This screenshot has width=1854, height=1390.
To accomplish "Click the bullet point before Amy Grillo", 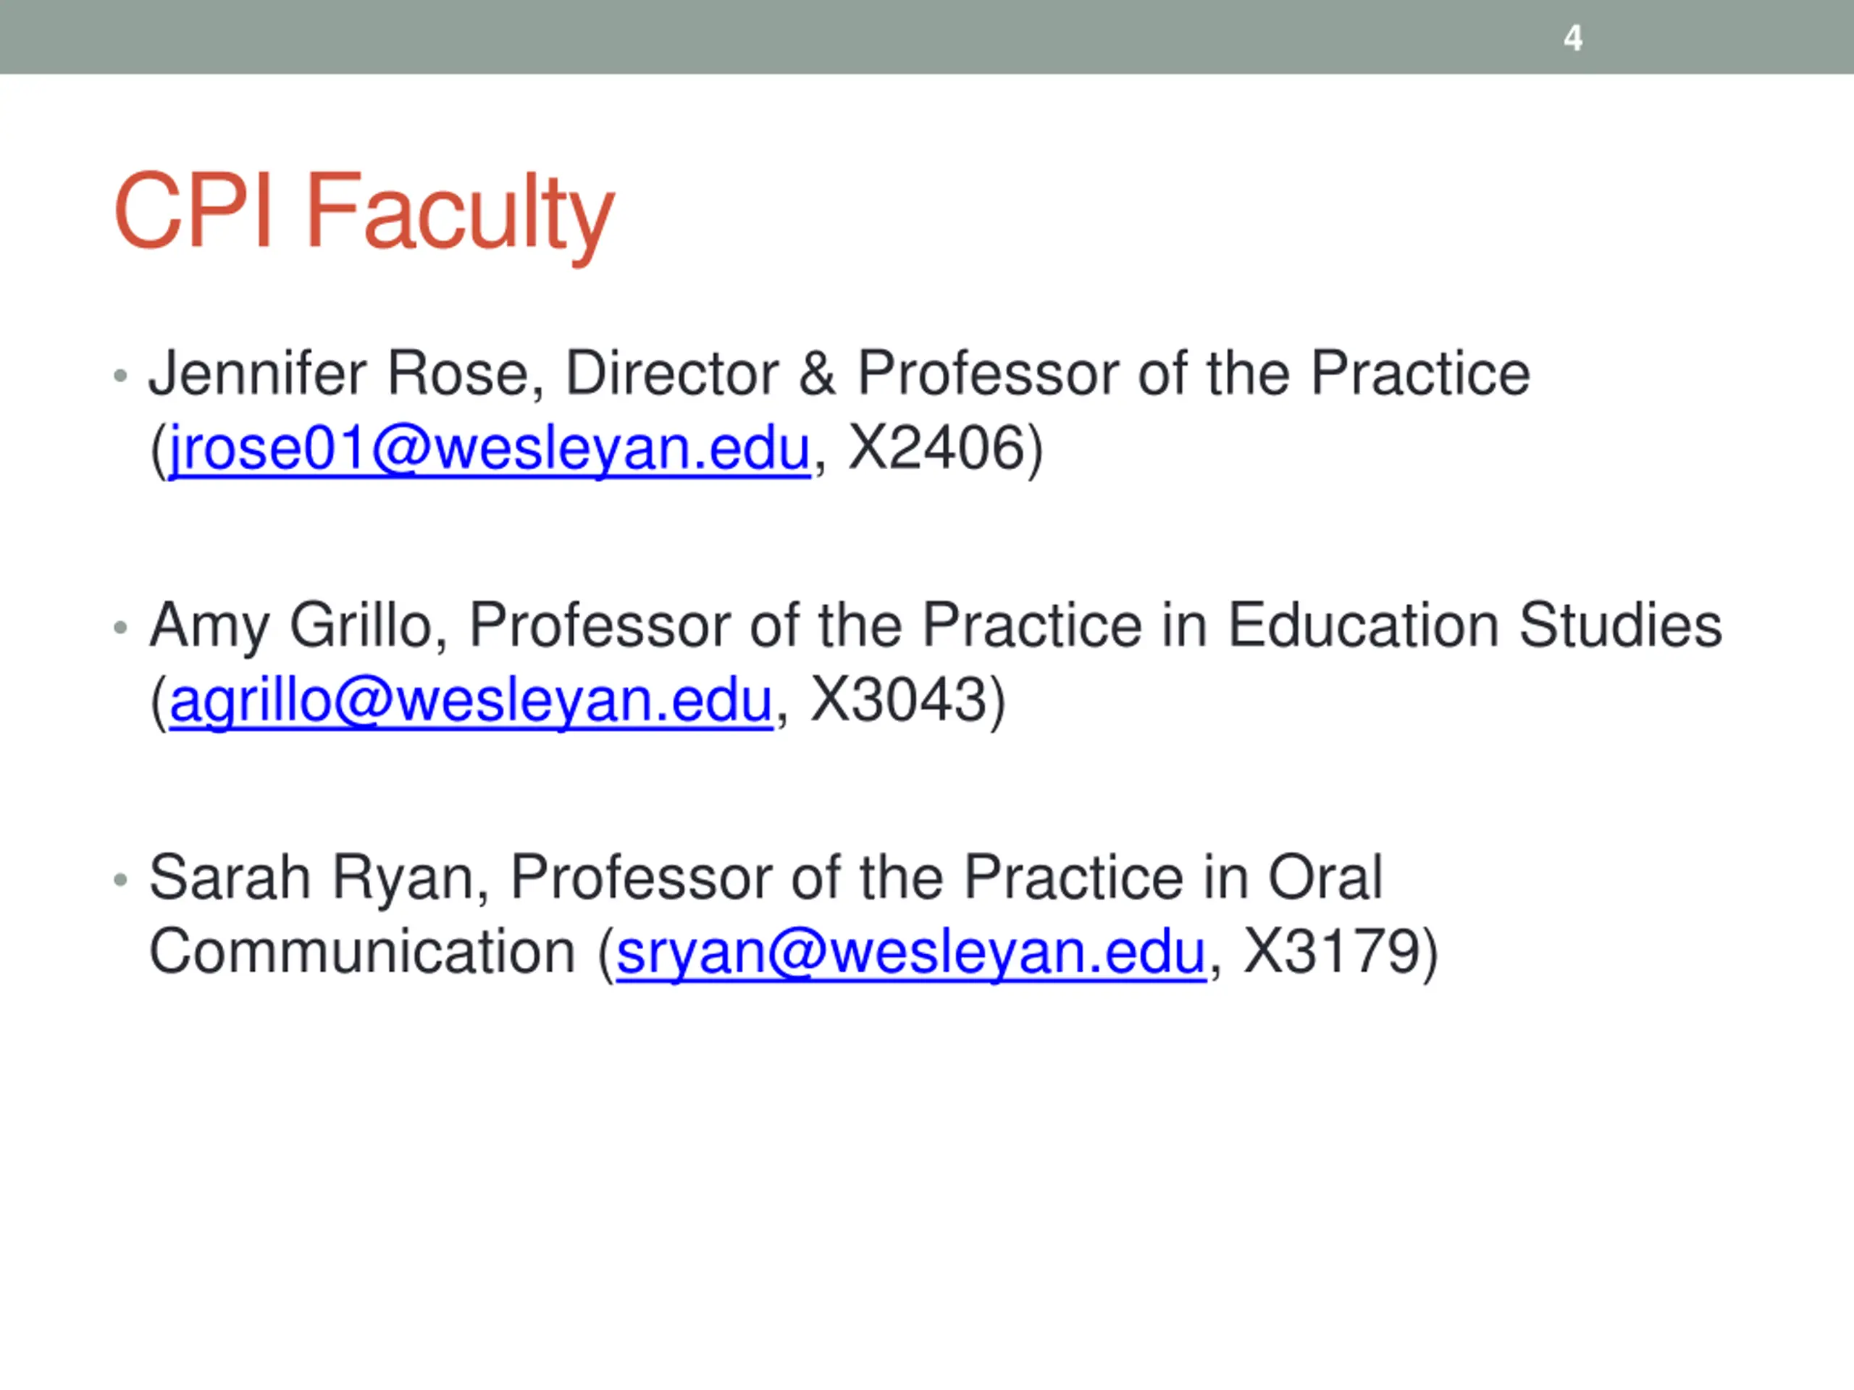I will coord(121,627).
